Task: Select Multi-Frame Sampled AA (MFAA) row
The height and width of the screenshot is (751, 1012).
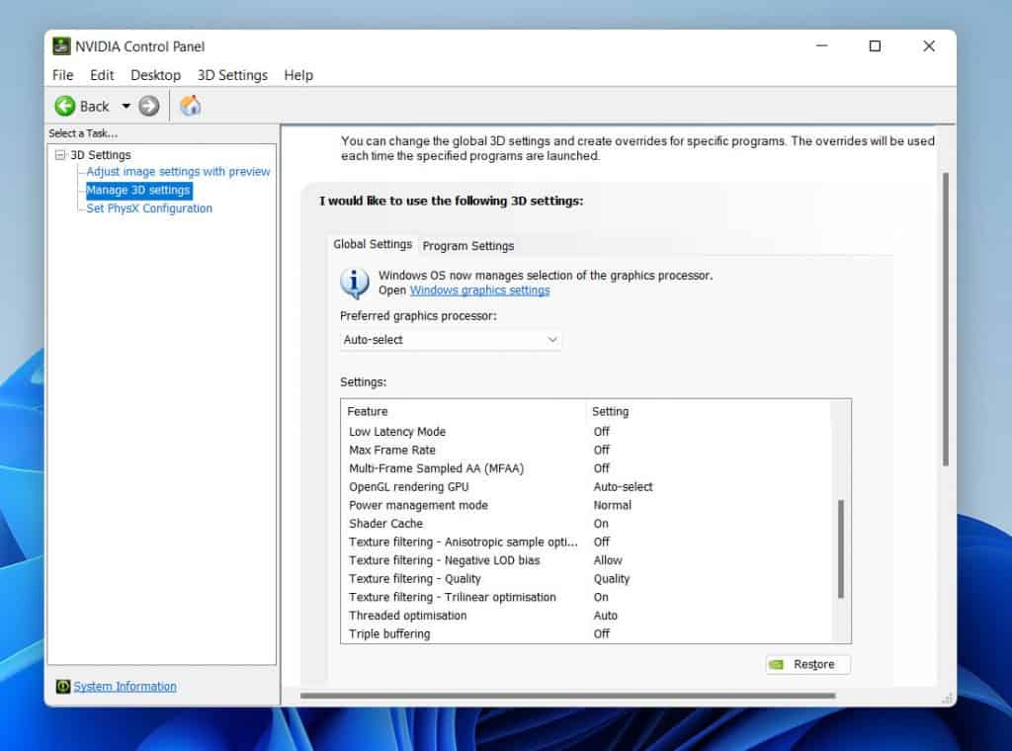Action: pyautogui.click(x=586, y=467)
